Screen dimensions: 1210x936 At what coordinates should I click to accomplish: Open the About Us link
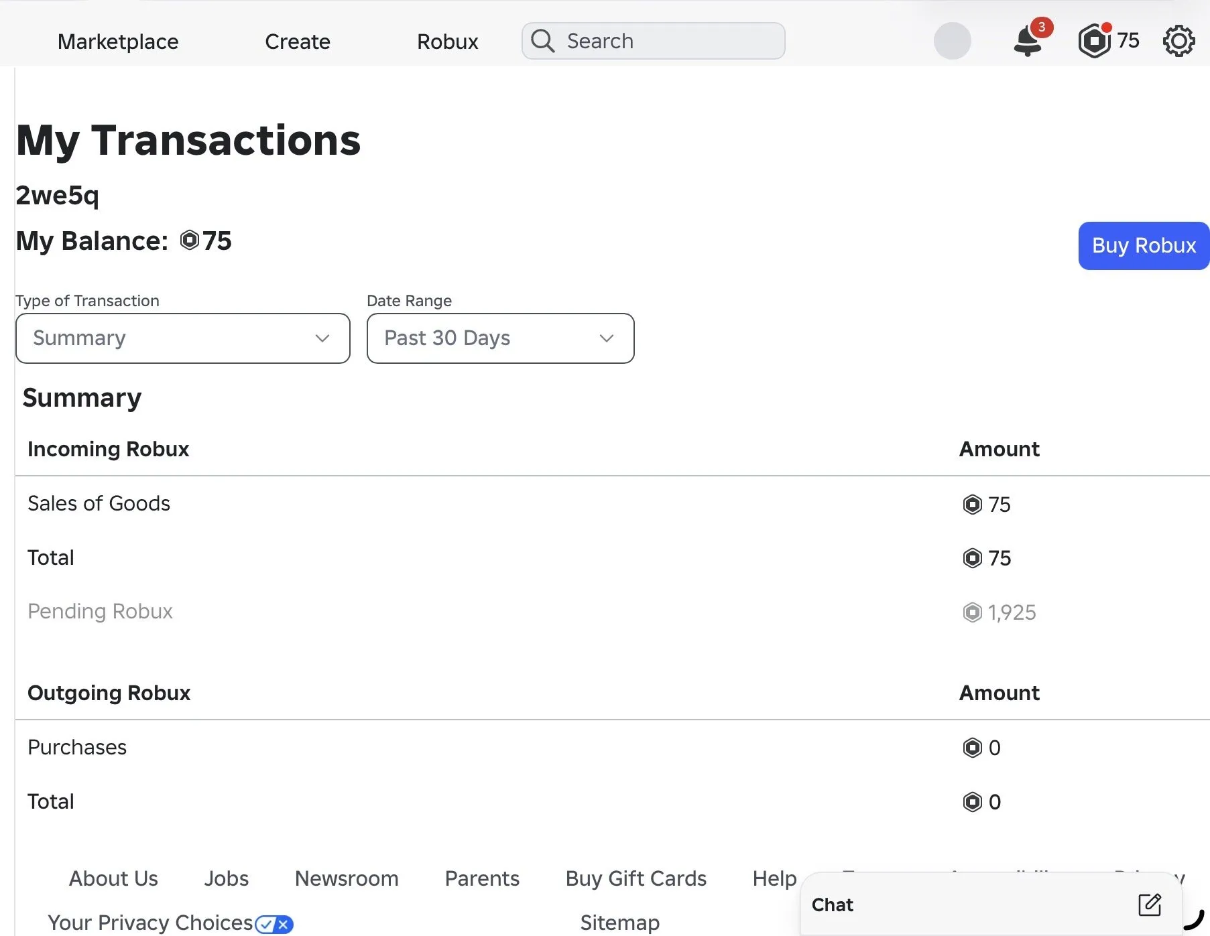[x=113, y=878]
